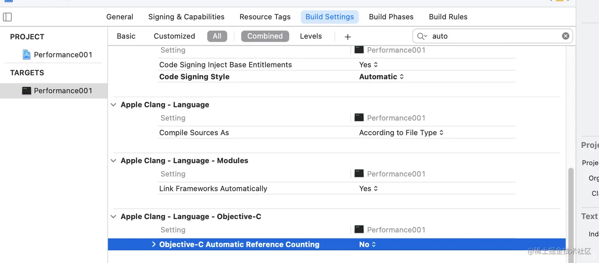Open Compile Sources As dropdown
Image resolution: width=599 pixels, height=263 pixels.
coord(401,133)
